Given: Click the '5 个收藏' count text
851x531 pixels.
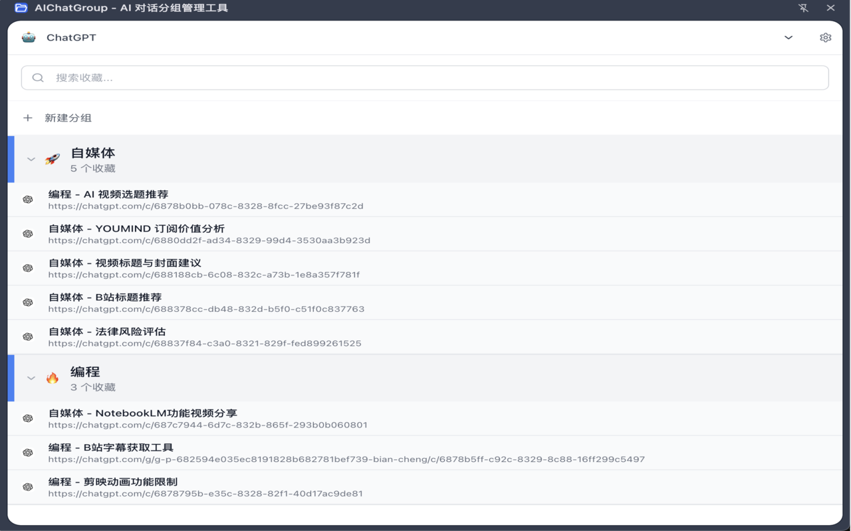Looking at the screenshot, I should pyautogui.click(x=93, y=169).
